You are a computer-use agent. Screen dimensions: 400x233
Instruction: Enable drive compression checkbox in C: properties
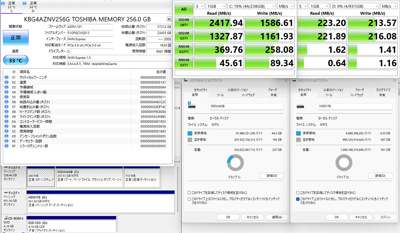coord(189,193)
